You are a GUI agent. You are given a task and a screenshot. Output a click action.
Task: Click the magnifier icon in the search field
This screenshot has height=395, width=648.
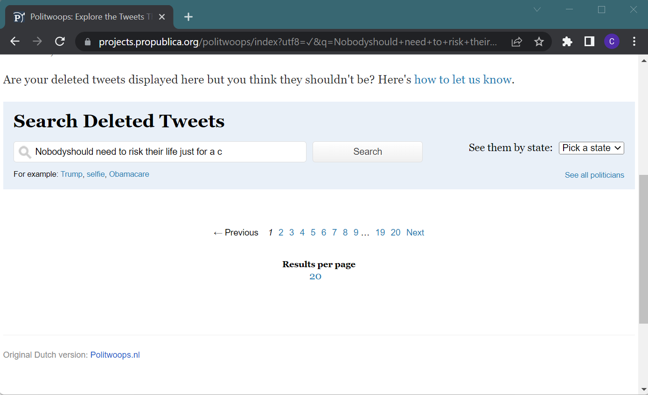point(25,152)
